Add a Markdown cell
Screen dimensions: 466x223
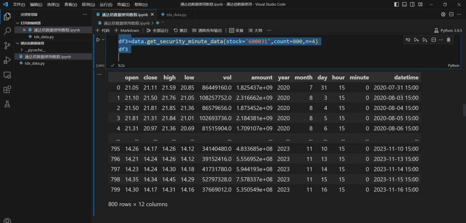tap(126, 30)
